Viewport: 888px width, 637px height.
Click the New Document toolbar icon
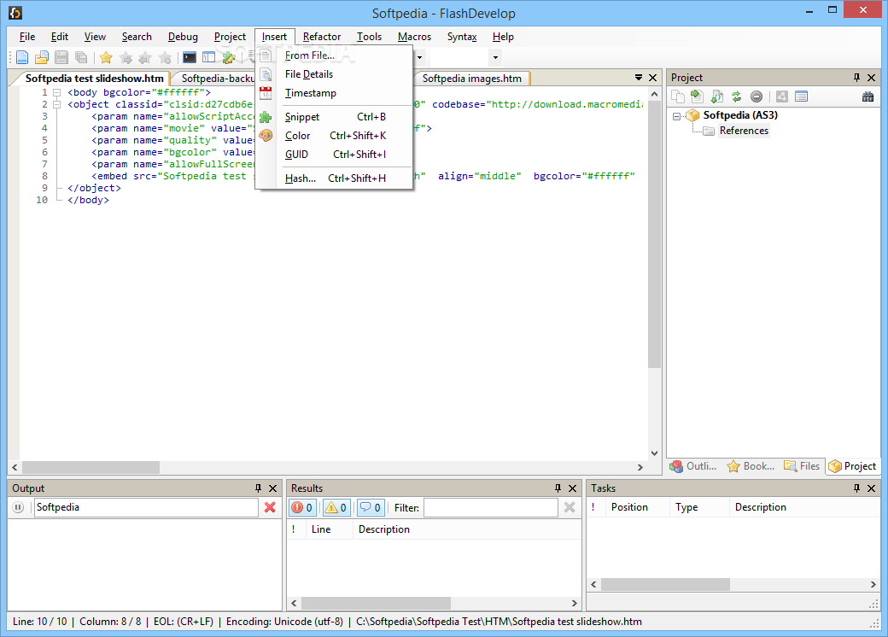coord(22,57)
